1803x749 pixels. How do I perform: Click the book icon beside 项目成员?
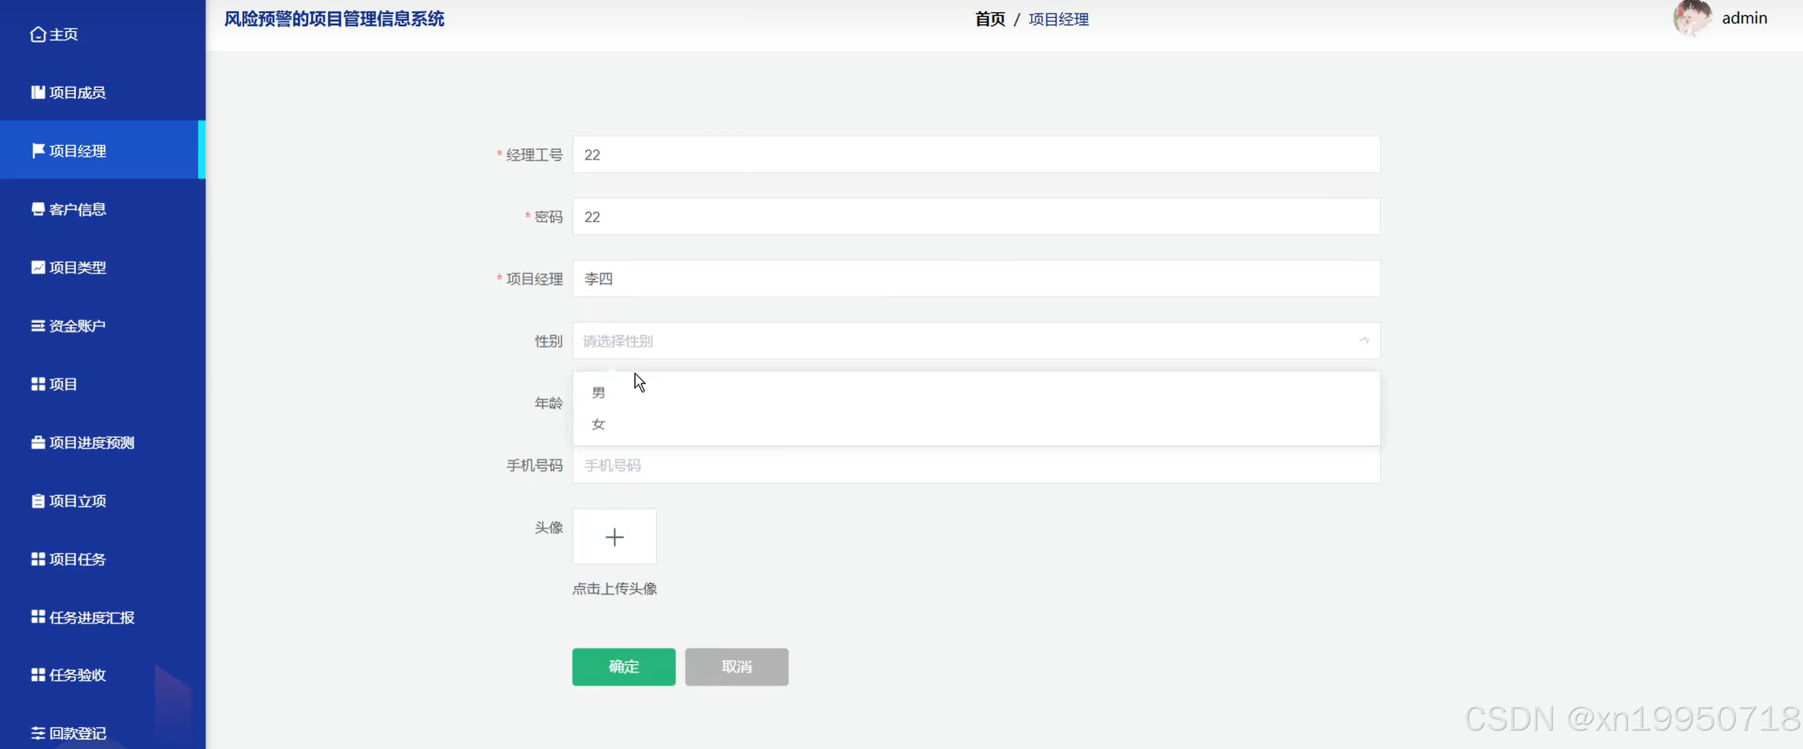pos(38,93)
